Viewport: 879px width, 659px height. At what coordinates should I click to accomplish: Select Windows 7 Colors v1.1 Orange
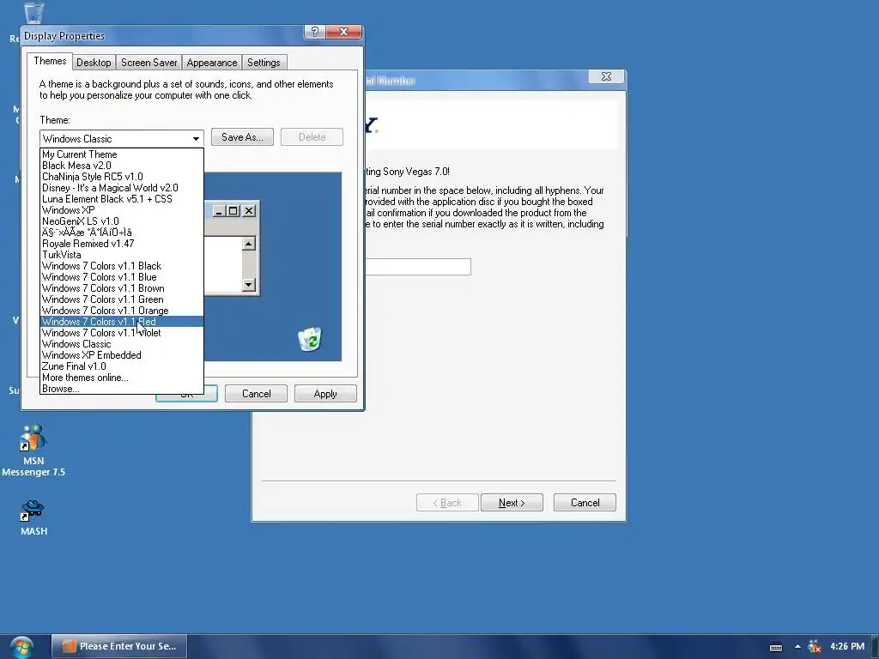point(122,311)
